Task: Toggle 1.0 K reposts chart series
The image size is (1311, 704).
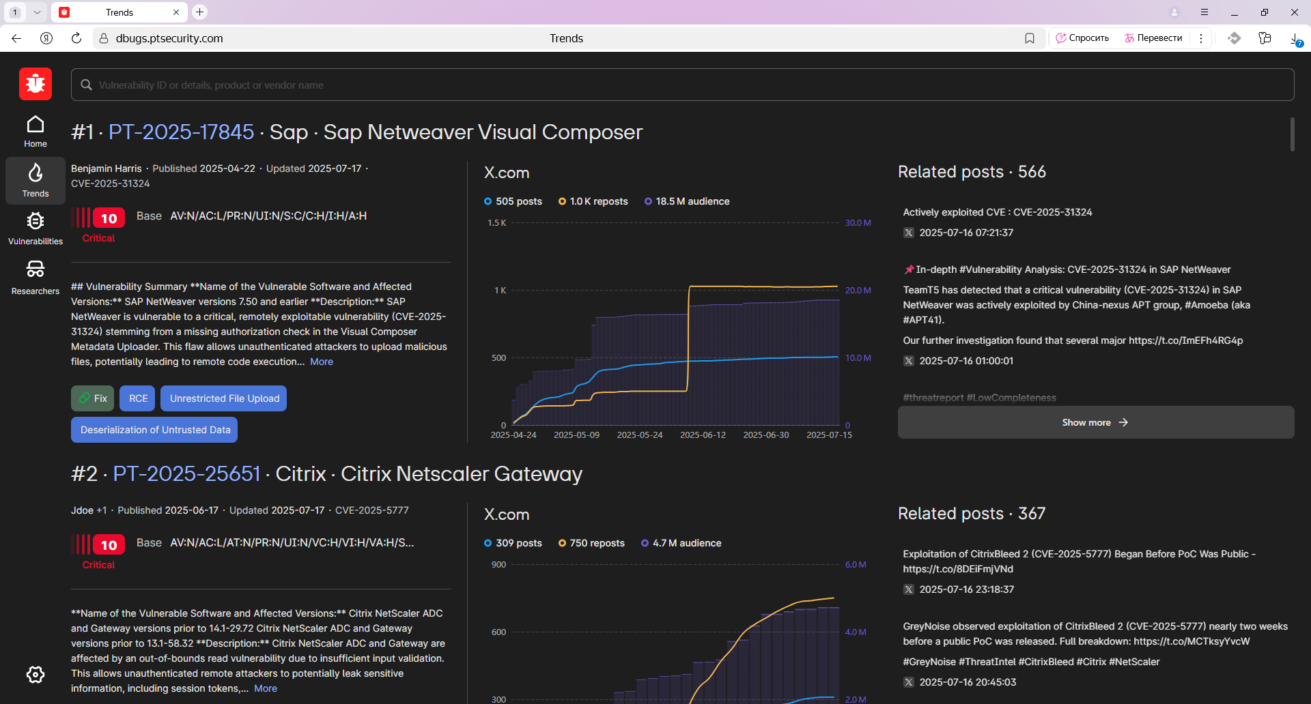Action: pyautogui.click(x=593, y=201)
